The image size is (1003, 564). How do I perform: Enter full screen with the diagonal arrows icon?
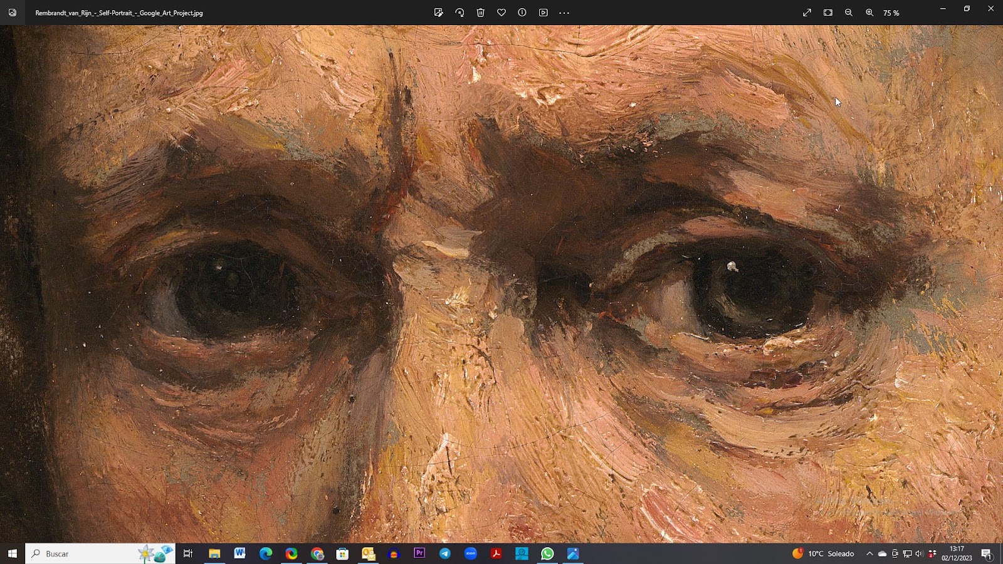[x=807, y=13]
